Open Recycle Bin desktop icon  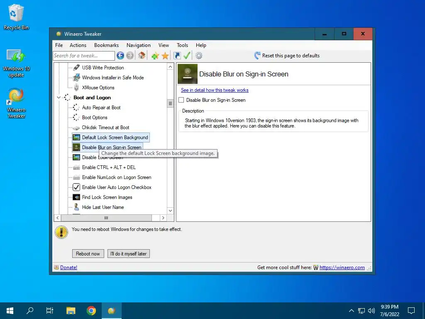pyautogui.click(x=16, y=17)
